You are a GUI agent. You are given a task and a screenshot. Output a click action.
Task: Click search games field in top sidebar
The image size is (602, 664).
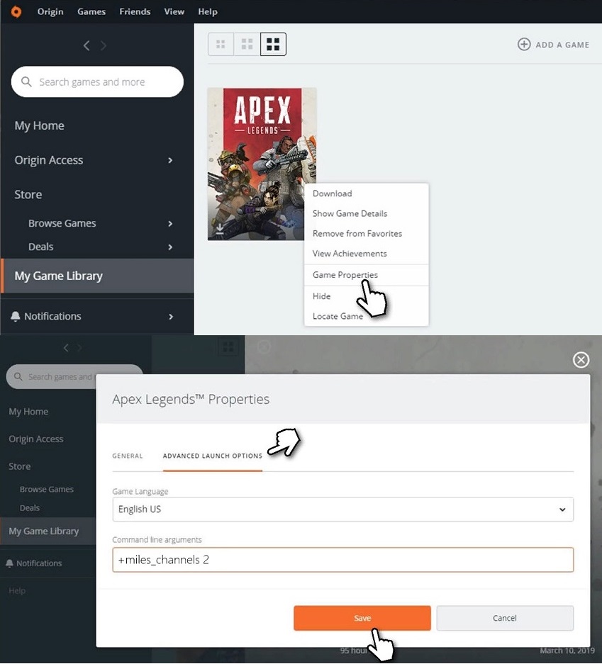97,81
